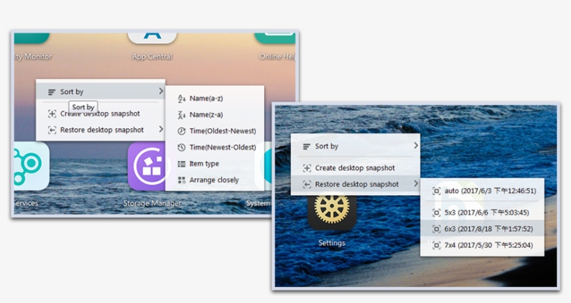Click the Time(Oldest-Newest) clock icon
This screenshot has width=571, height=303.
point(181,131)
